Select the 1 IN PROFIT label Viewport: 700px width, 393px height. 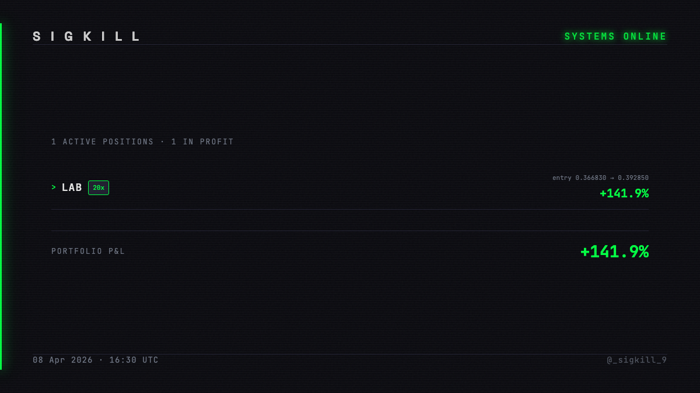202,141
